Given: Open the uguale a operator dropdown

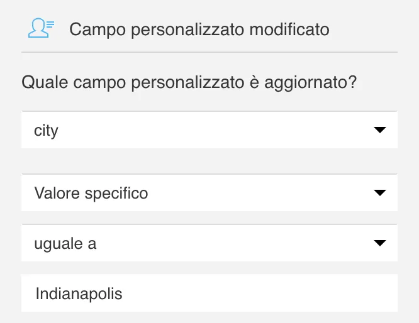Looking at the screenshot, I should pos(209,243).
